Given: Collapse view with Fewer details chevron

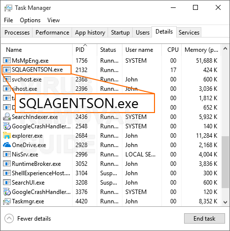Looking at the screenshot, I should tap(9, 219).
